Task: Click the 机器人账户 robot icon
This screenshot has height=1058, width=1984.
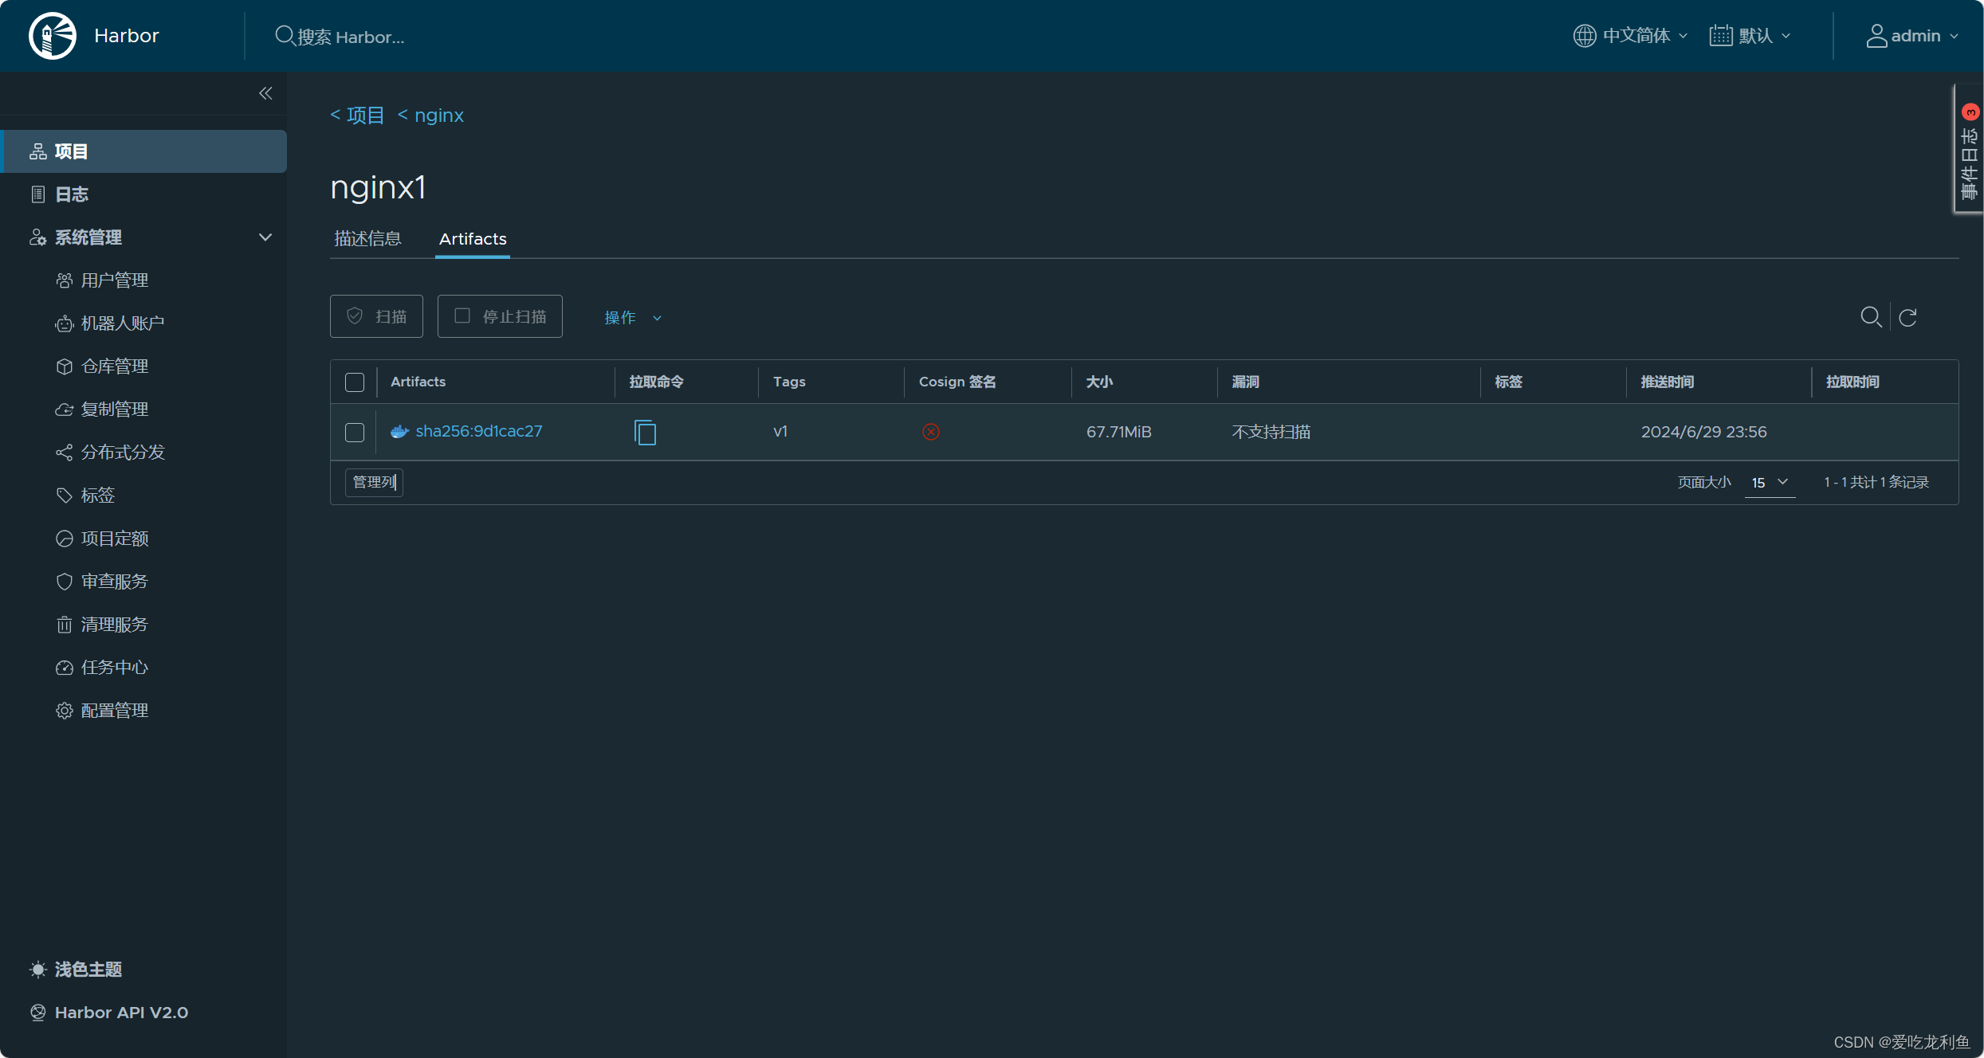Action: (x=65, y=323)
